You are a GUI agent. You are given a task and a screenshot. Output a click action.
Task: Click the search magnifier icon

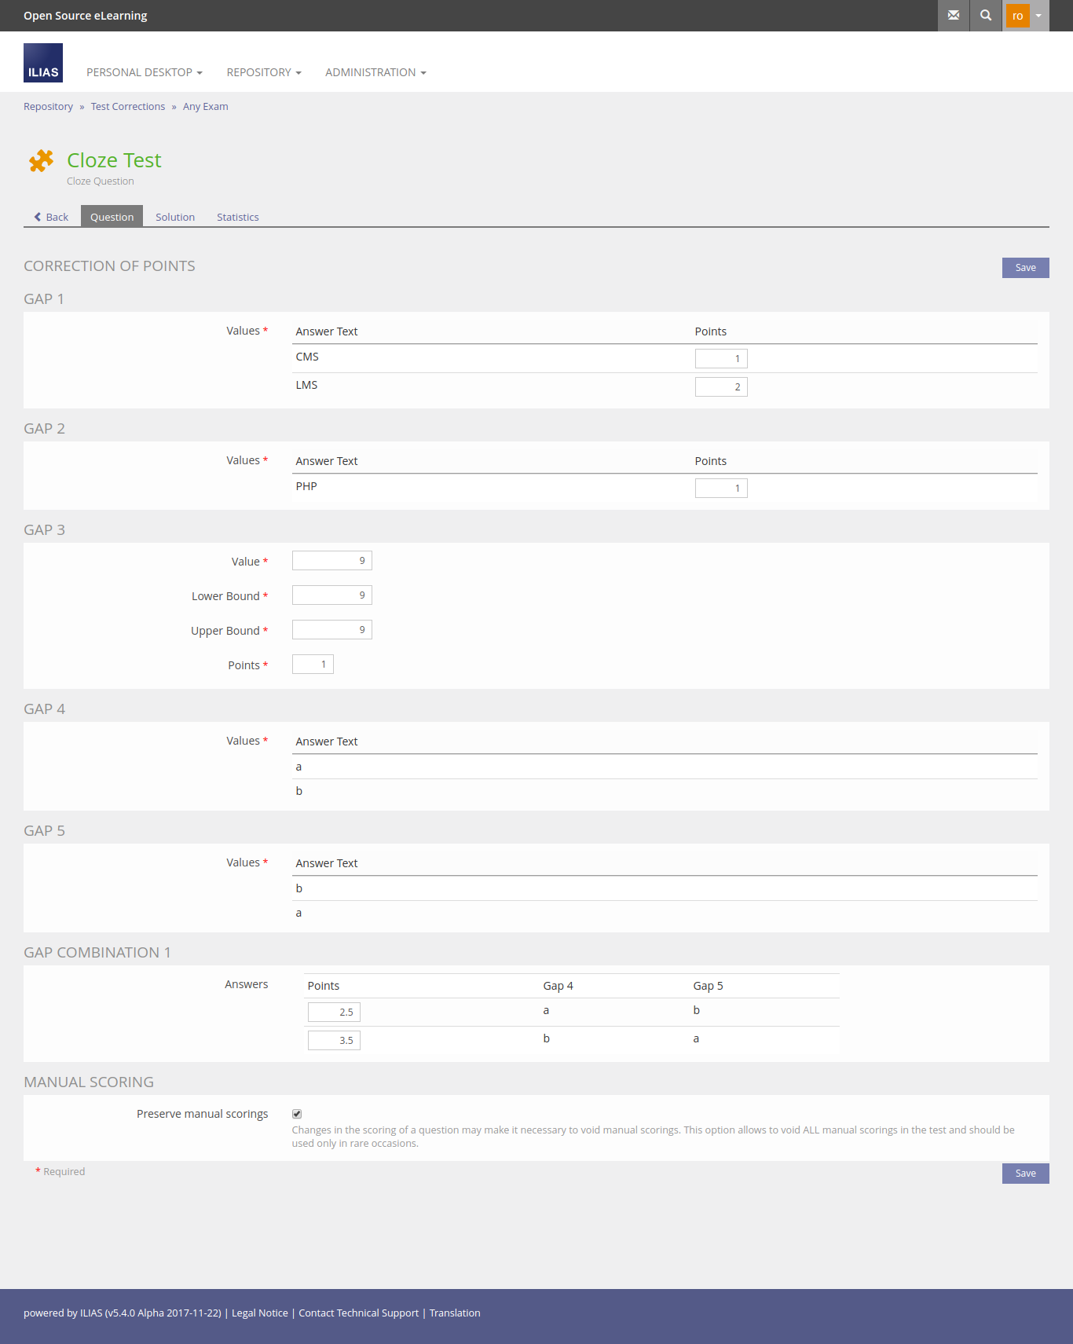pos(986,16)
